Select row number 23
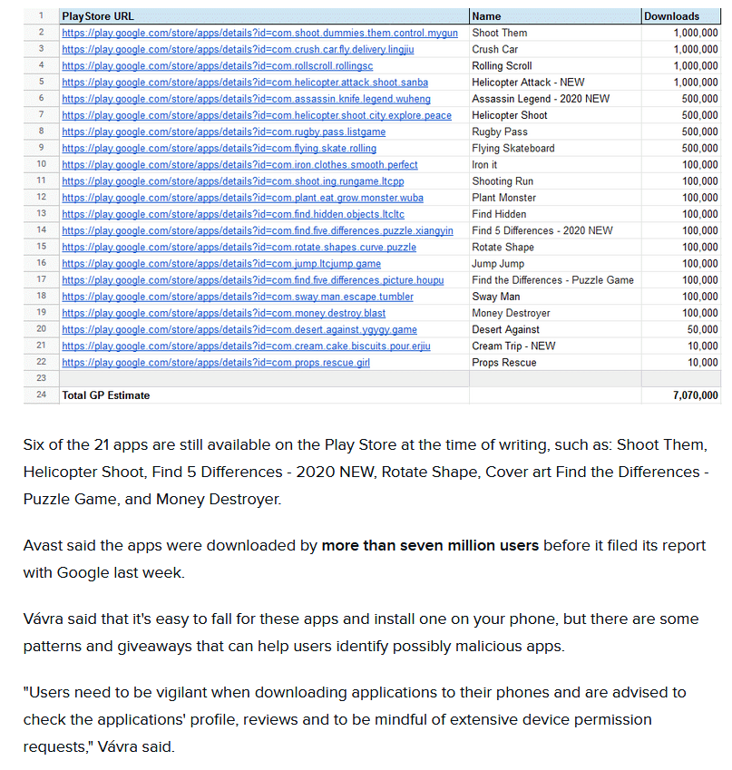This screenshot has width=732, height=770. point(41,378)
